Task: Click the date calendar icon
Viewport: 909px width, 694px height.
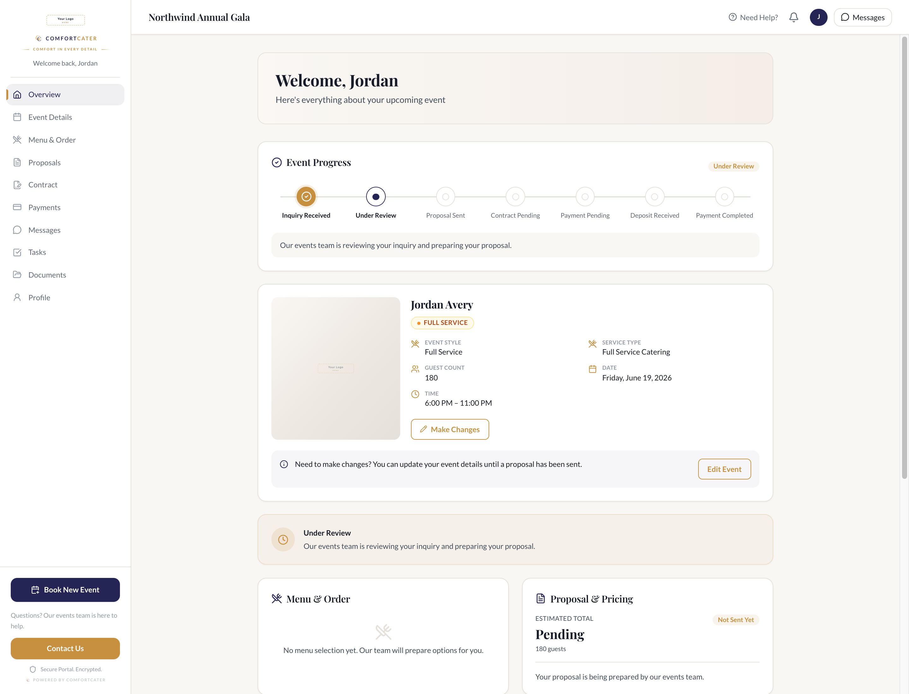Action: coord(592,369)
